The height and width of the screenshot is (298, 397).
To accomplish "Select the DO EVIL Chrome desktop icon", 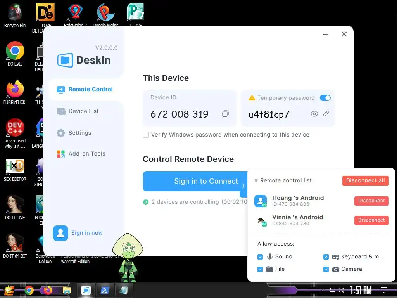I will pos(15,54).
